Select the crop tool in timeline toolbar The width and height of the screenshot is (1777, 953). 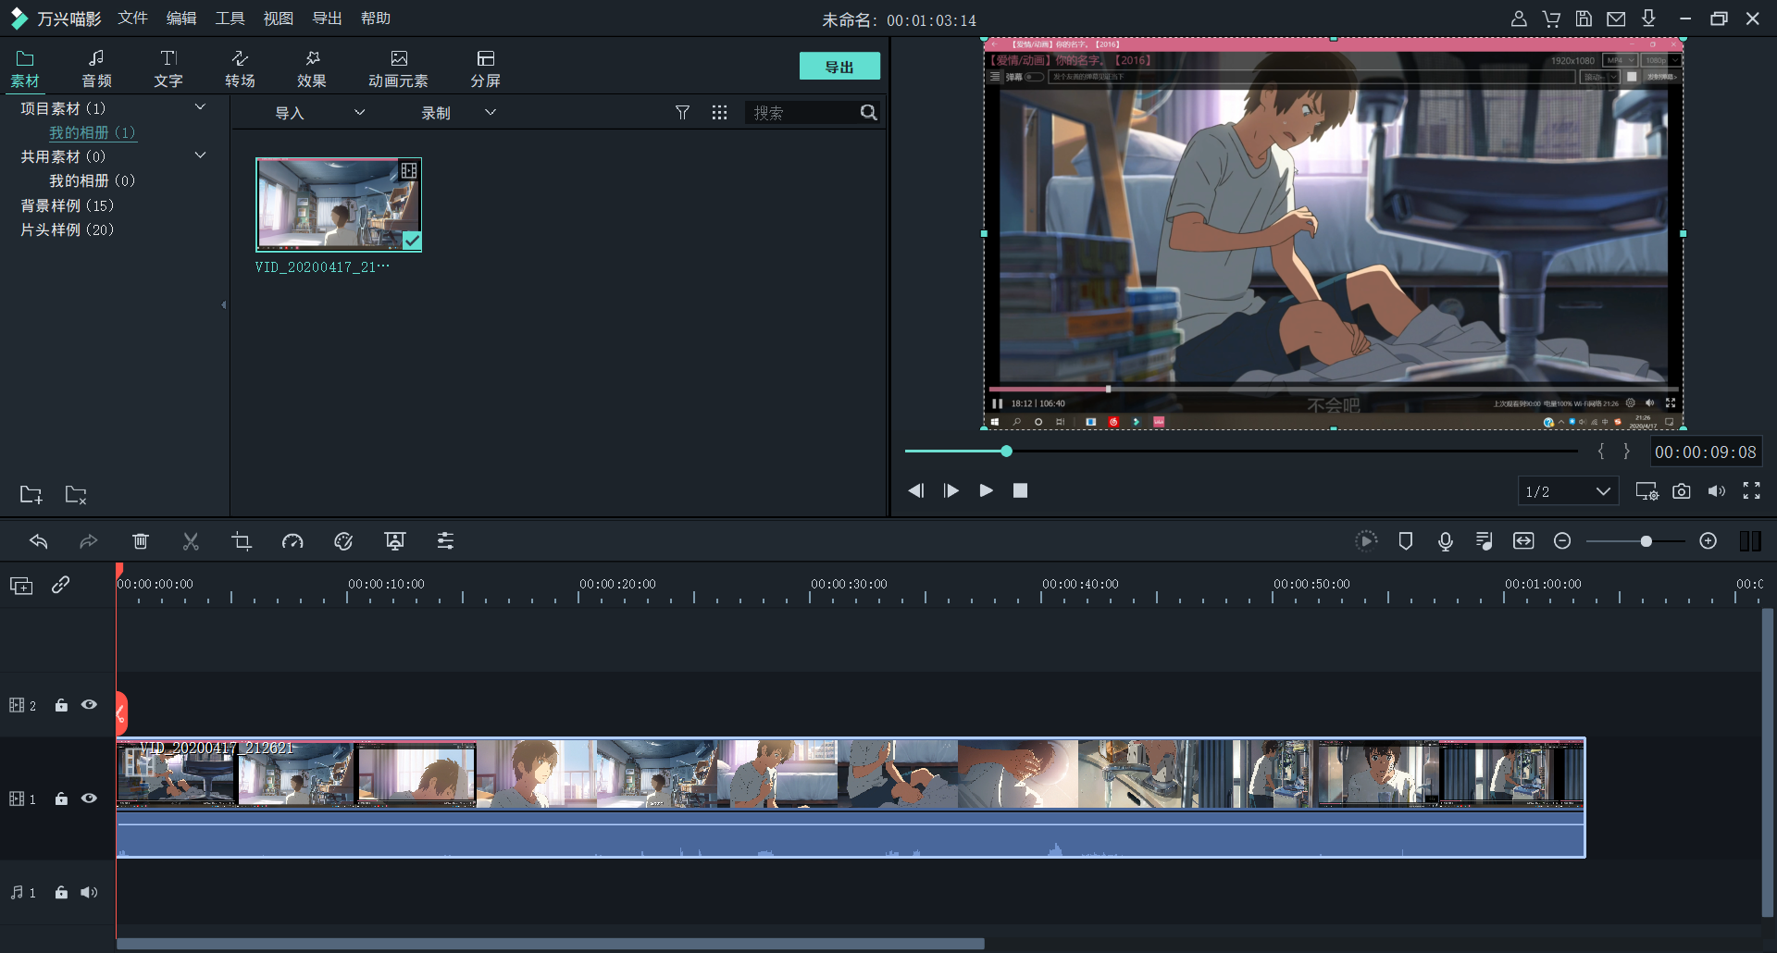coord(242,541)
